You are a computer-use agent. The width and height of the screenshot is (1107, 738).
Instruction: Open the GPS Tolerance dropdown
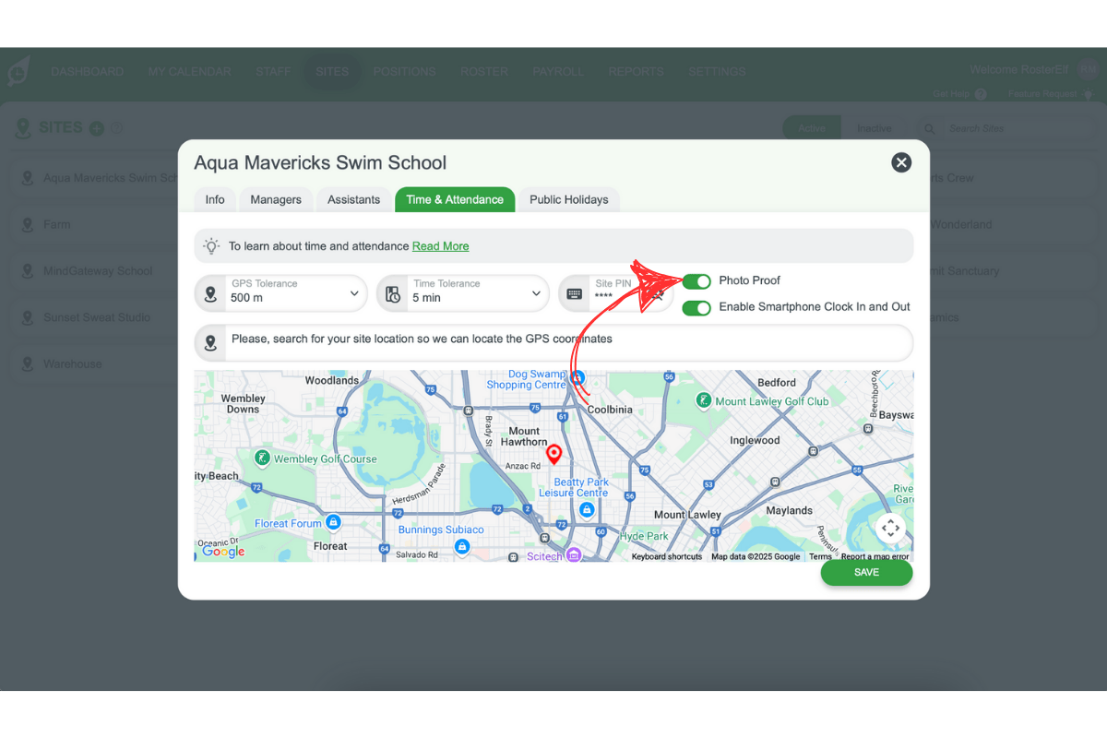tap(355, 292)
